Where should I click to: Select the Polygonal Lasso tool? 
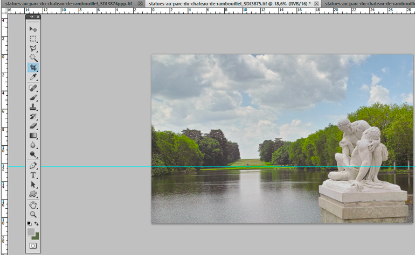coord(33,48)
